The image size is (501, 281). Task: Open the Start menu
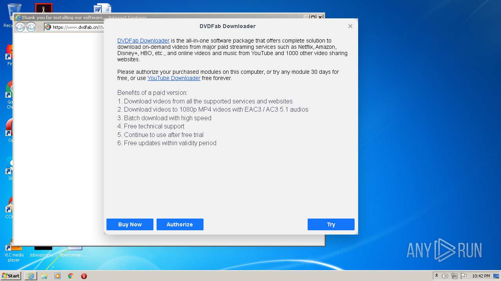point(11,276)
